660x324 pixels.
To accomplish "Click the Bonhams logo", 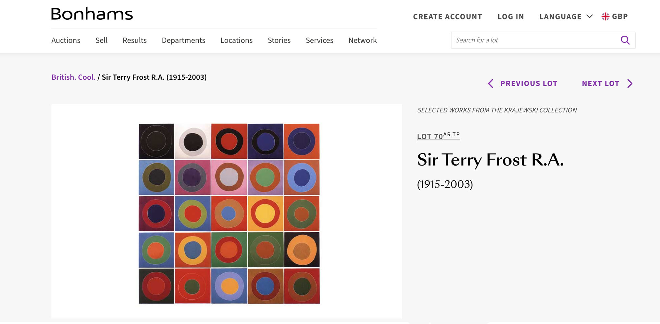I will 92,14.
